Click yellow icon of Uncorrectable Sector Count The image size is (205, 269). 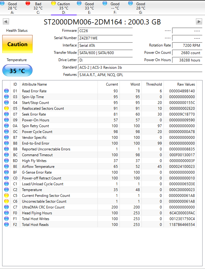6,201
